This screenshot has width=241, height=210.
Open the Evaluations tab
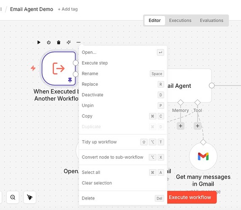click(212, 21)
